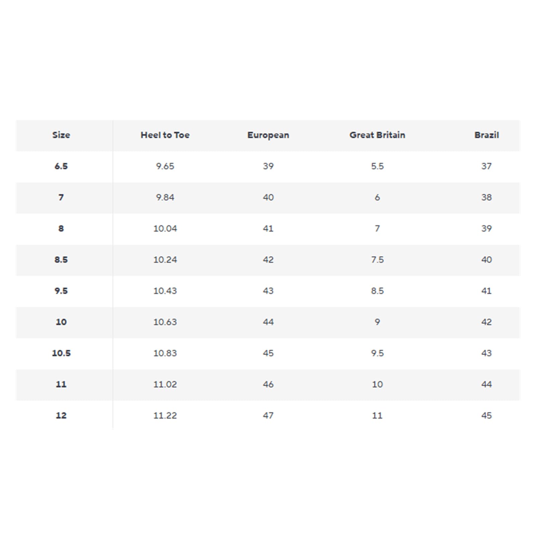The image size is (536, 536).
Task: Click the Great Britain column header
Action: [378, 135]
